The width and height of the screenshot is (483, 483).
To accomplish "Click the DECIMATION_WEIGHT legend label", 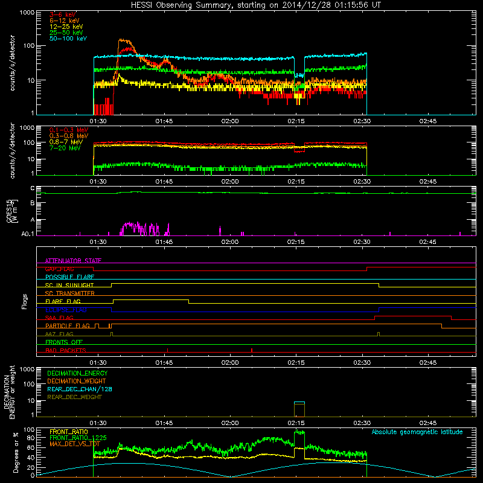I will coord(77,381).
